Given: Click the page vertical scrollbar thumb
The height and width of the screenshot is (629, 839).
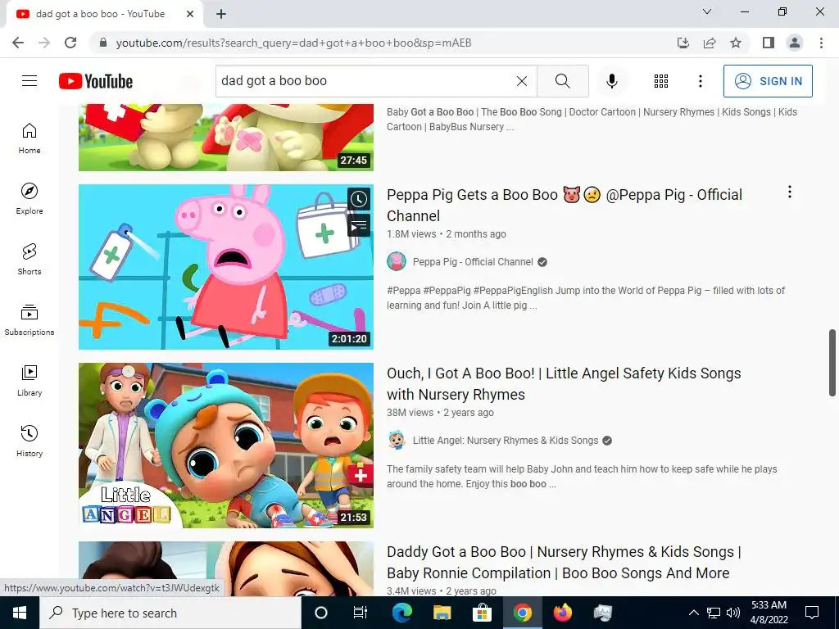Looking at the screenshot, I should coord(832,363).
